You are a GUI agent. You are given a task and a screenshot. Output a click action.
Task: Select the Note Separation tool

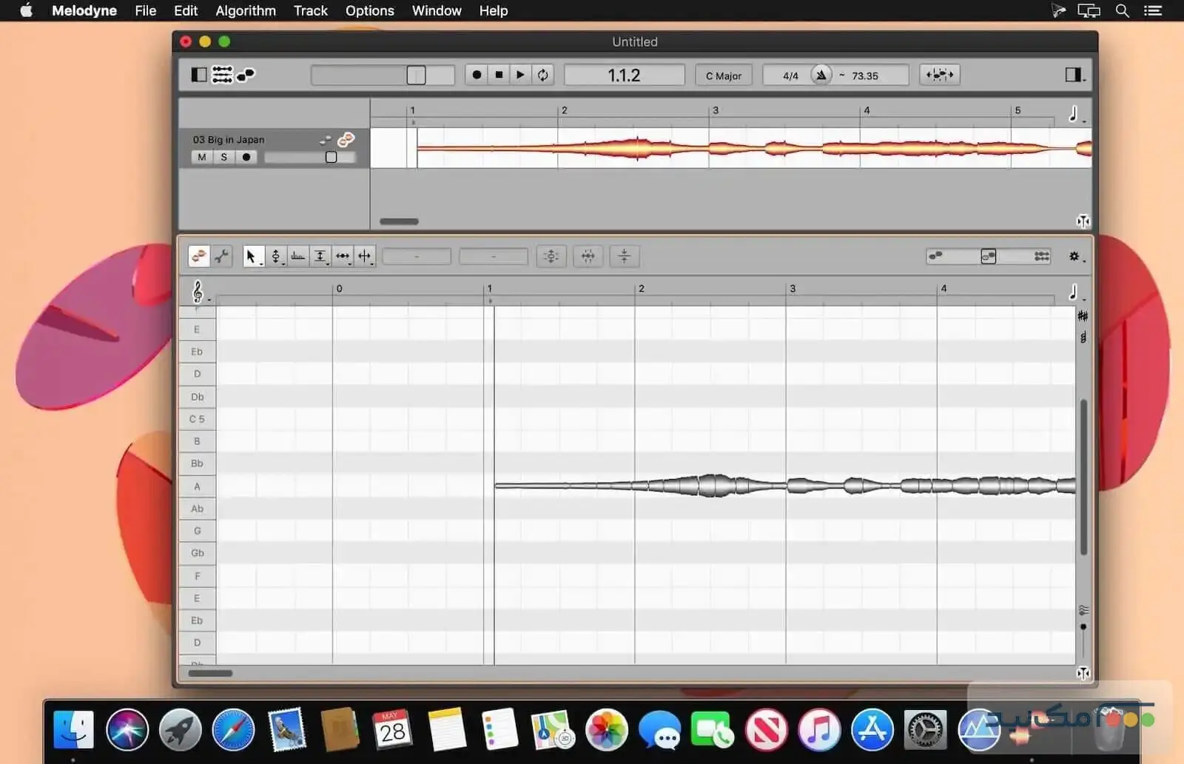[364, 255]
